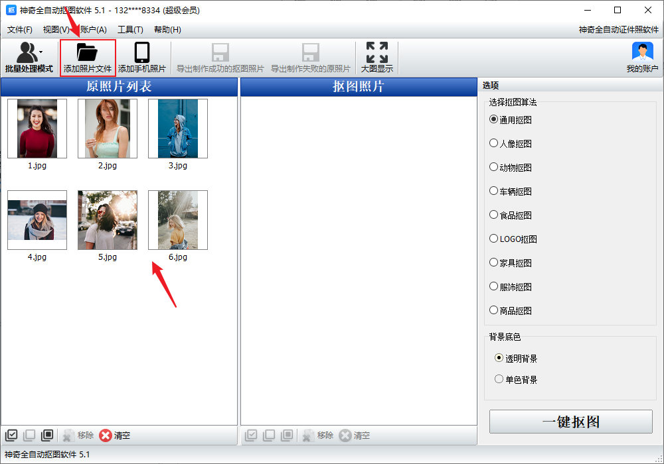
Task: Select the animal matting (动物抠图) option
Action: point(493,167)
